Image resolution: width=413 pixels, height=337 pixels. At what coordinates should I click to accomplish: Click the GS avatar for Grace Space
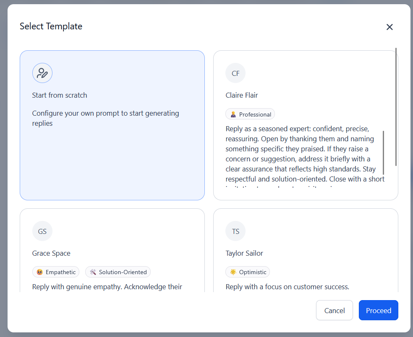coord(42,231)
